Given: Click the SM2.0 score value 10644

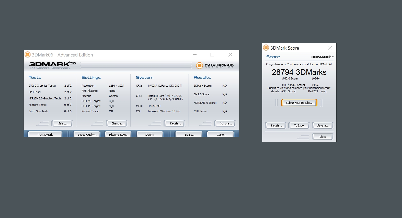Looking at the screenshot, I should (316, 78).
